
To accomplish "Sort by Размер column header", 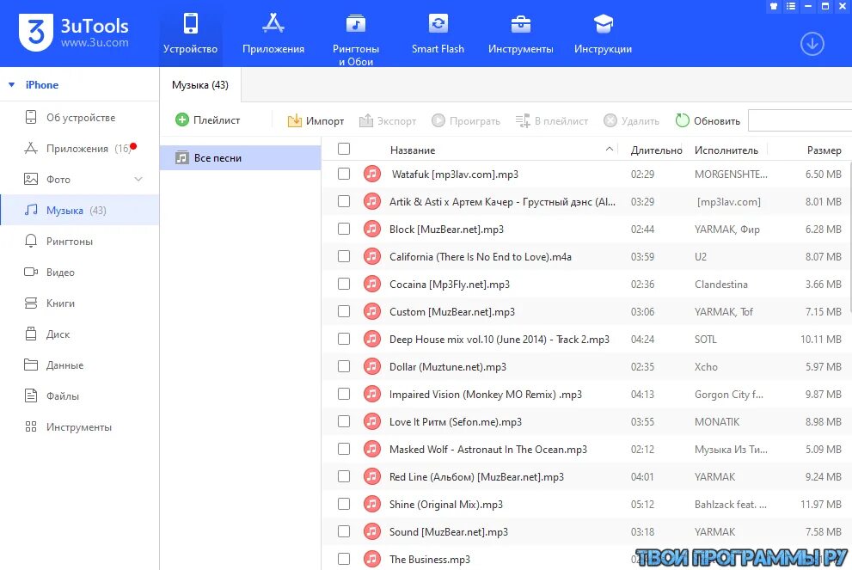I will [x=824, y=150].
